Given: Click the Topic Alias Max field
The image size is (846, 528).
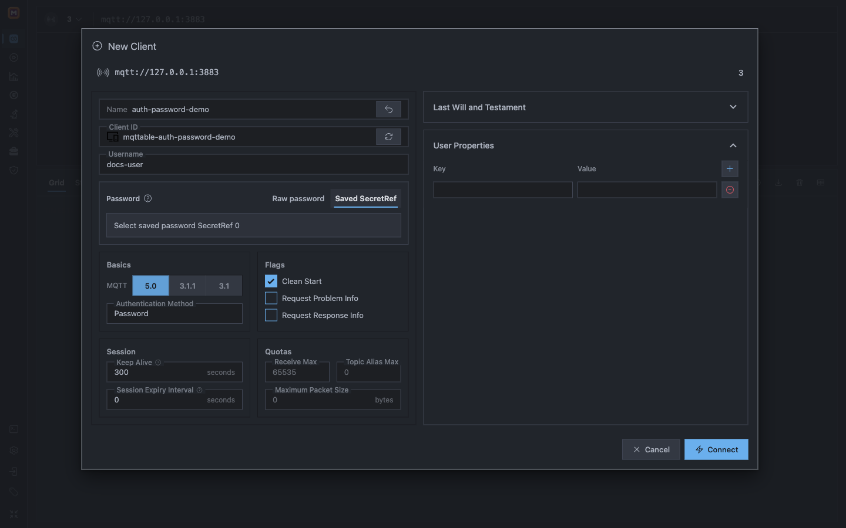Looking at the screenshot, I should pos(368,373).
